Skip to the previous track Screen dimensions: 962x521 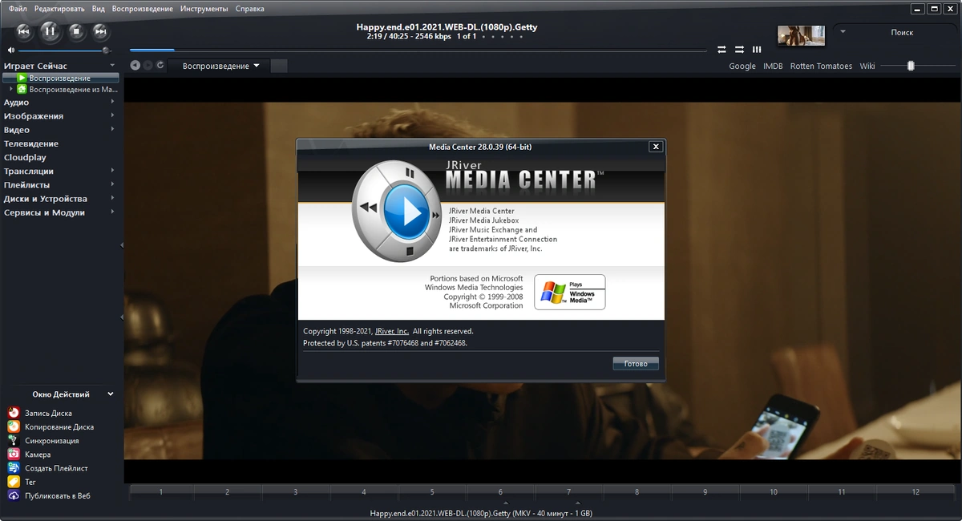[24, 31]
